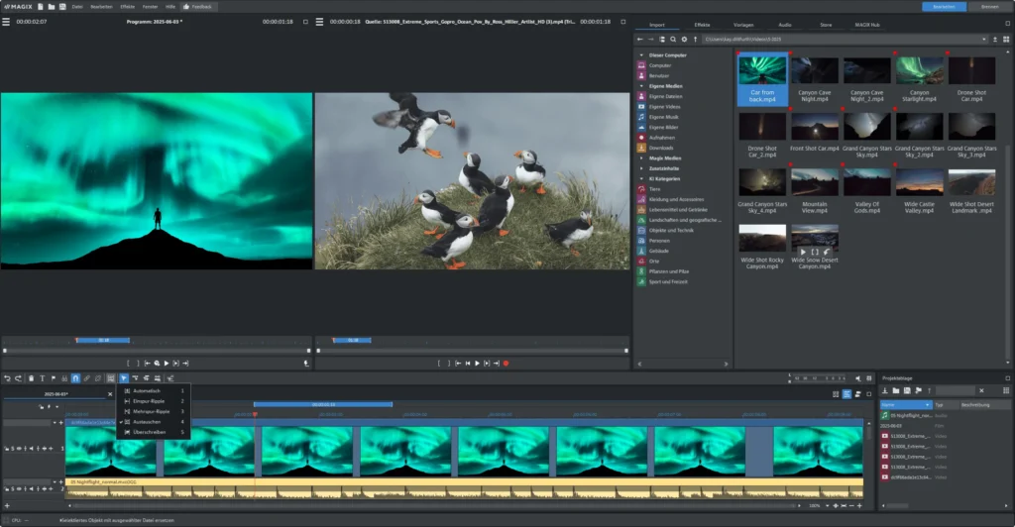This screenshot has height=527, width=1015.
Task: Open the media browser settings gear
Action: (x=683, y=40)
